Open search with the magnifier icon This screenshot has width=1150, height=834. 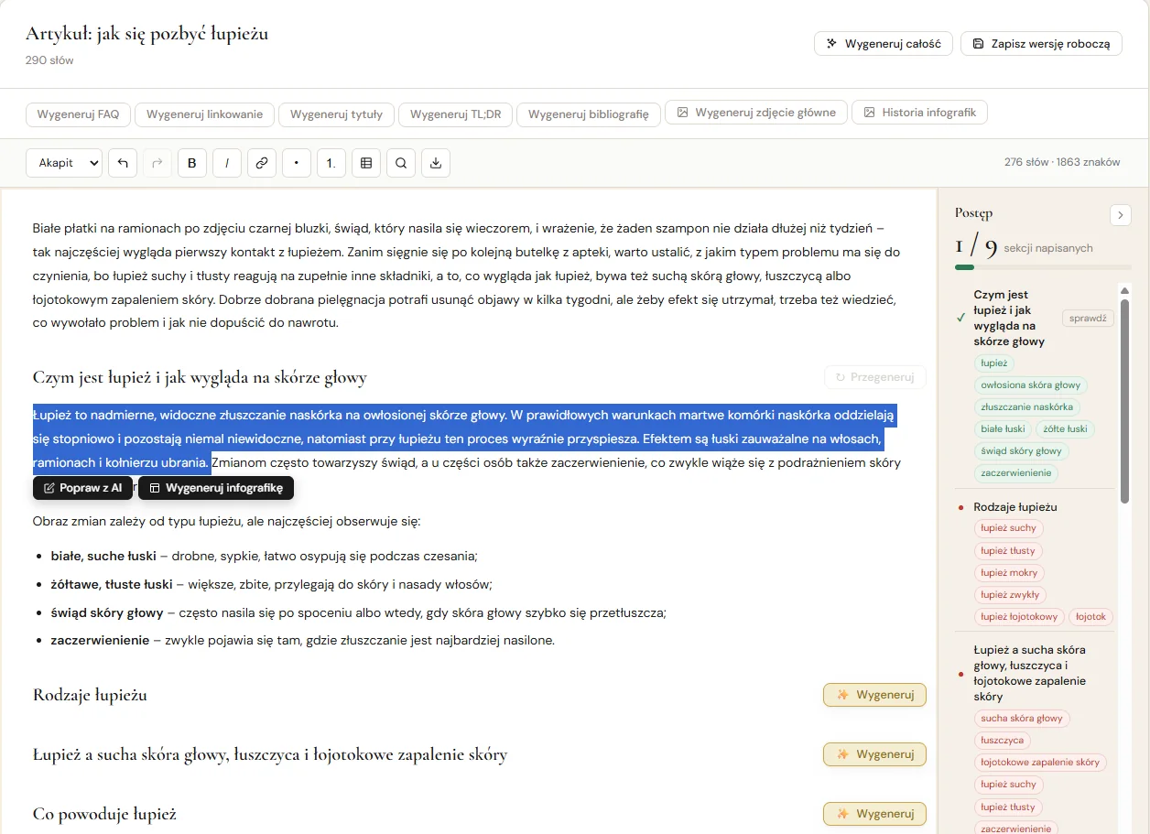pos(401,163)
